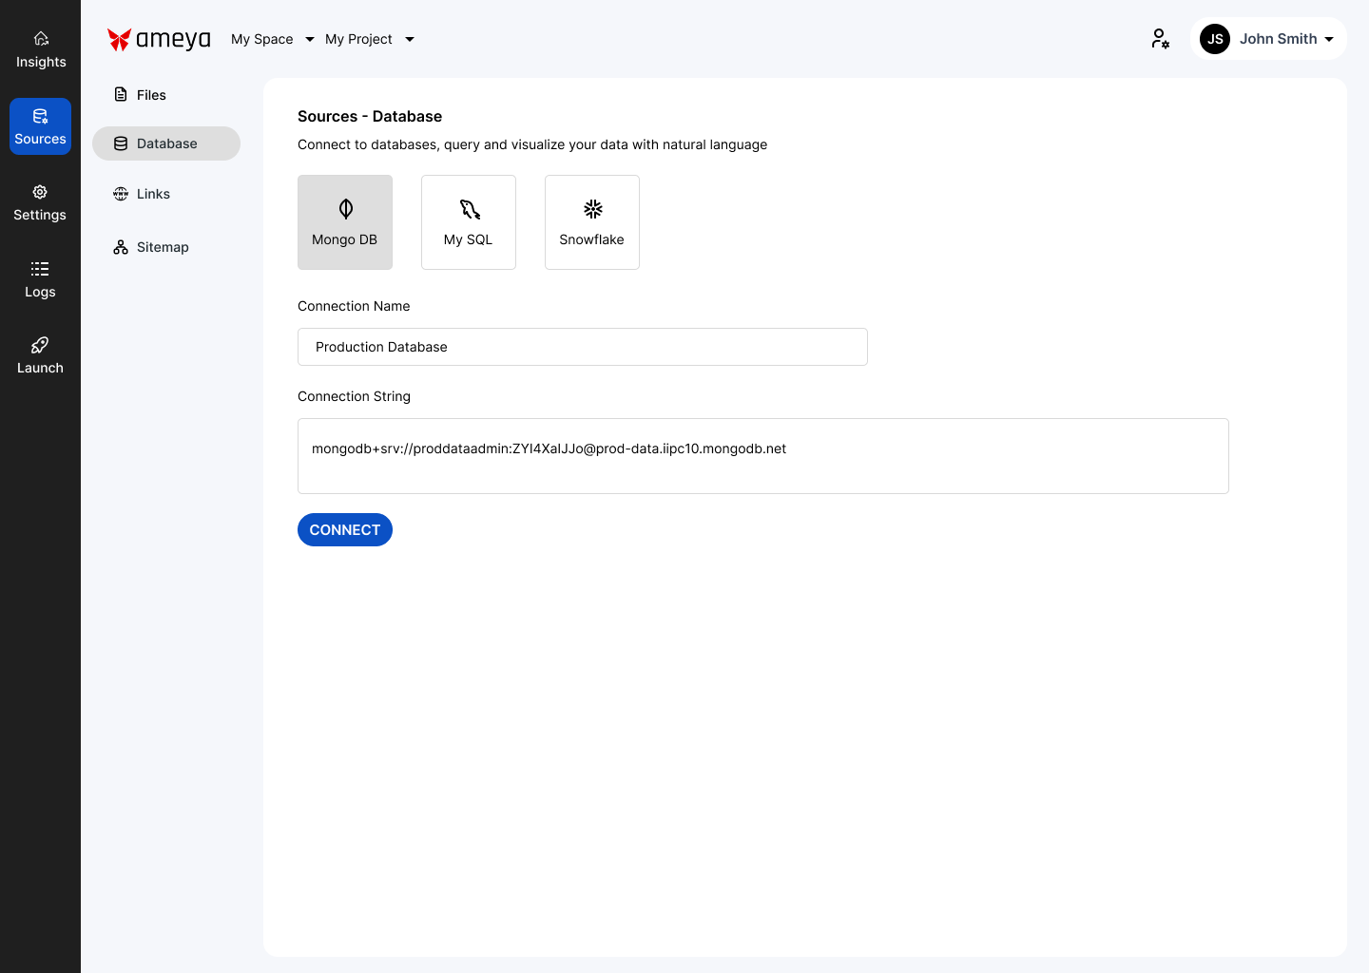Image resolution: width=1369 pixels, height=973 pixels.
Task: Click the Connection Name input field
Action: pos(582,347)
